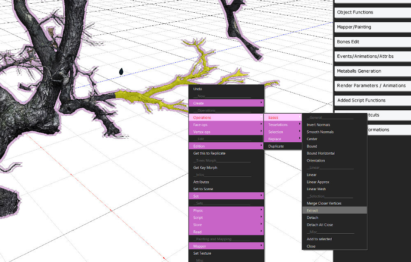Click the small black teardrop object in viewport

pyautogui.click(x=121, y=71)
